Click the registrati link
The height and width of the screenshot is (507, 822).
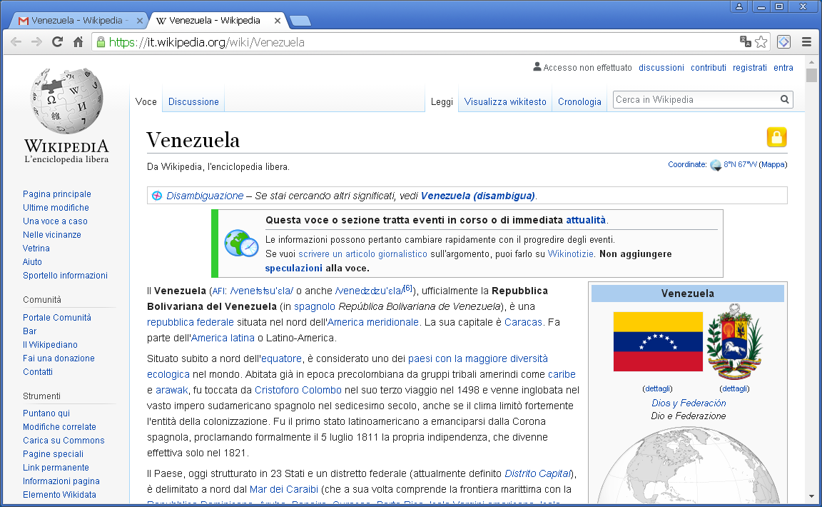749,68
